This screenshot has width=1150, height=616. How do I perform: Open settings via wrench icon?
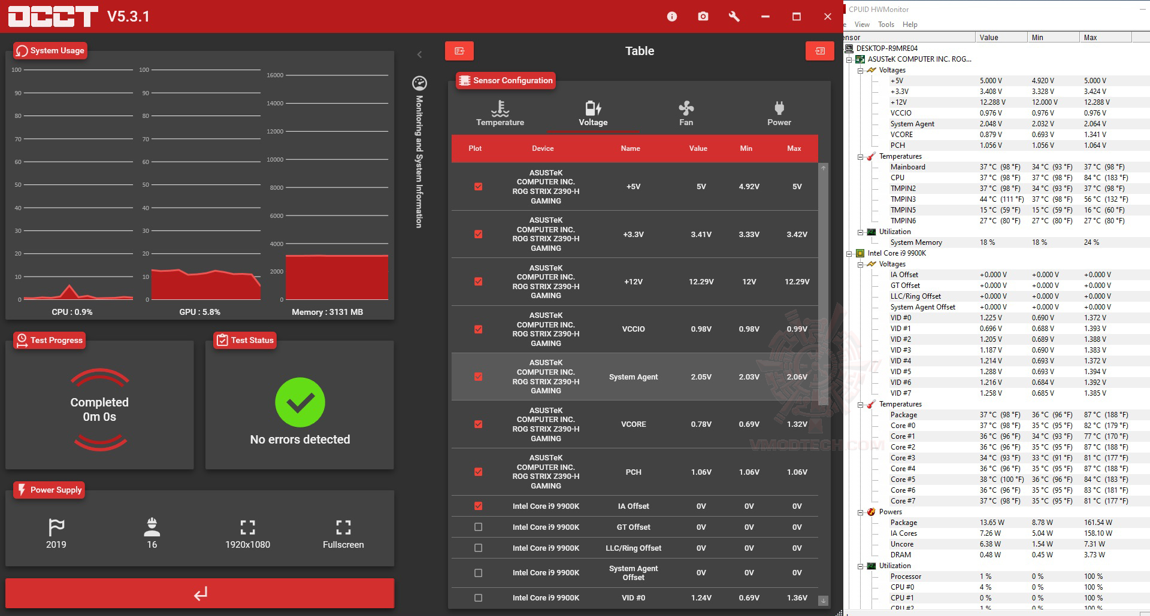734,16
